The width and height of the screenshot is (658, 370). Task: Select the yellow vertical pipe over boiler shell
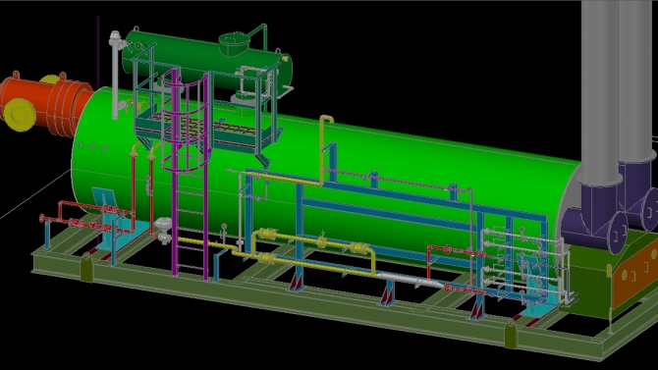pyautogui.click(x=323, y=151)
